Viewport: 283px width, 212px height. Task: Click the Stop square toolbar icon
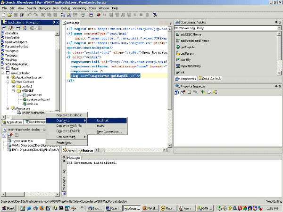click(141, 15)
